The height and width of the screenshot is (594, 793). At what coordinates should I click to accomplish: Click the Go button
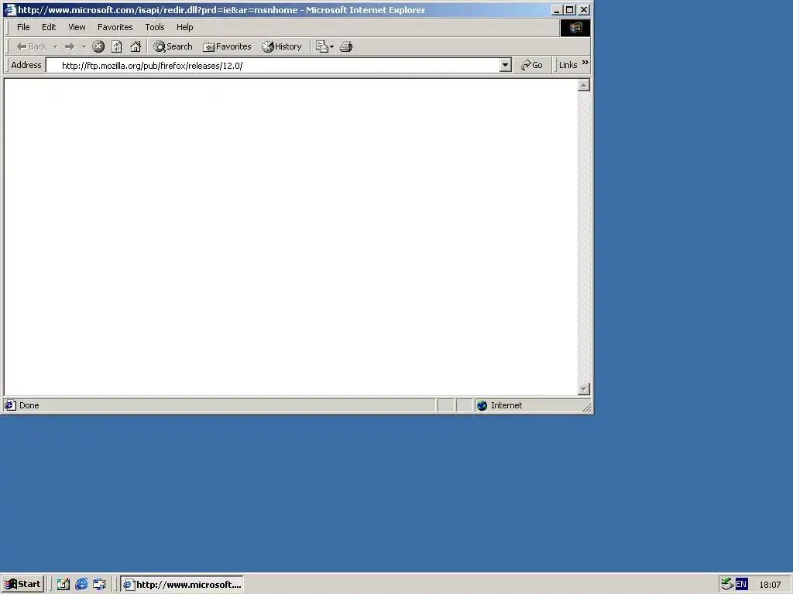tap(531, 65)
